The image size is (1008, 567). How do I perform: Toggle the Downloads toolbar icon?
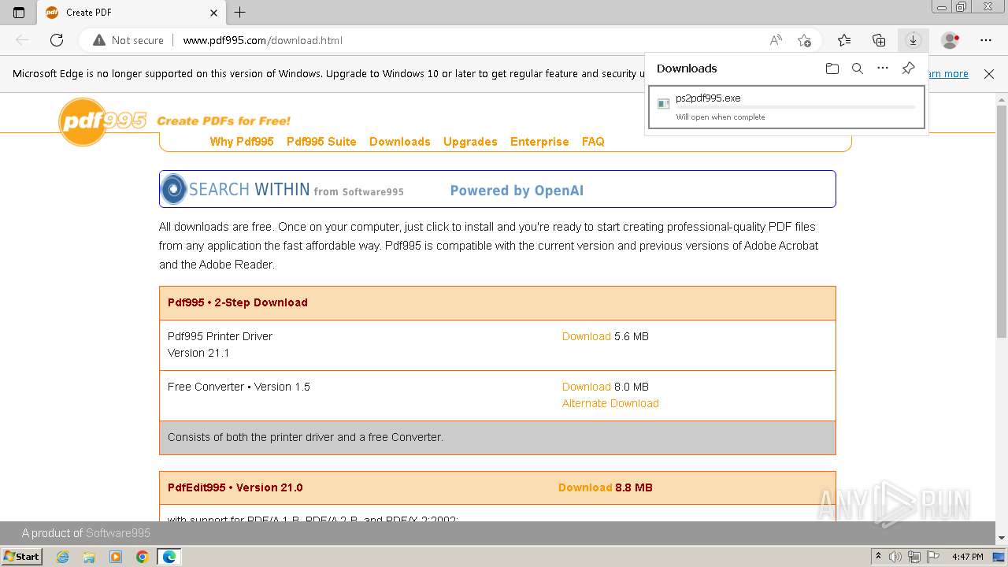[x=913, y=40]
